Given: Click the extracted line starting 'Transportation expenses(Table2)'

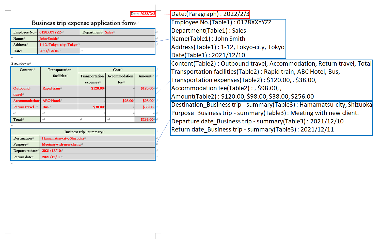Looking at the screenshot, I should [x=244, y=80].
